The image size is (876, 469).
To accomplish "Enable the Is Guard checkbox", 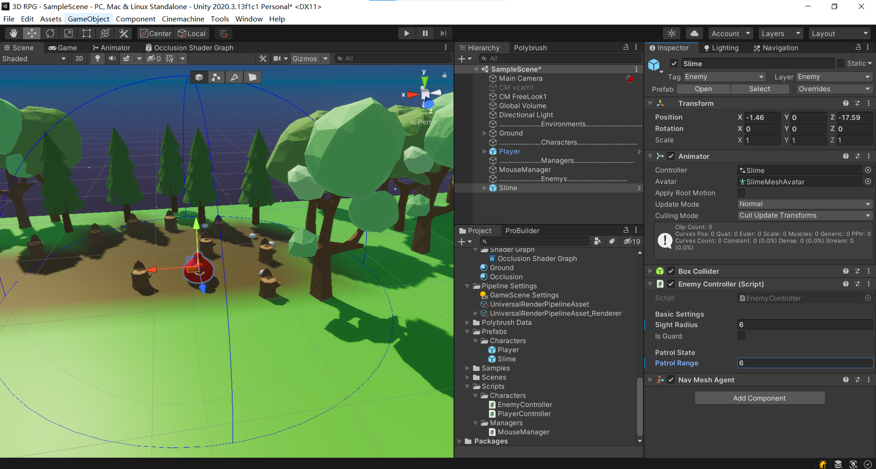I will (x=741, y=336).
